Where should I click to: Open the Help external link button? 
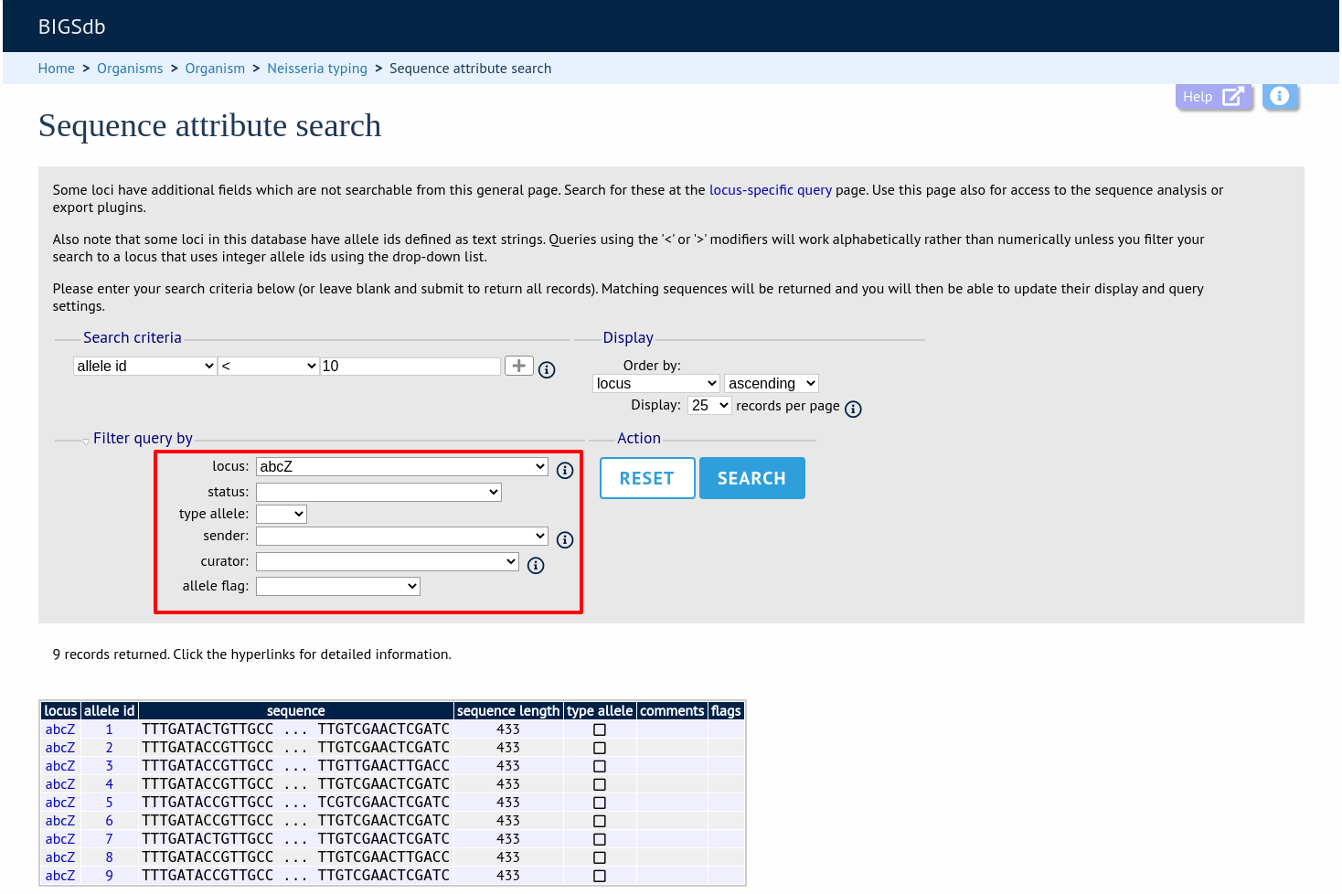point(1214,97)
